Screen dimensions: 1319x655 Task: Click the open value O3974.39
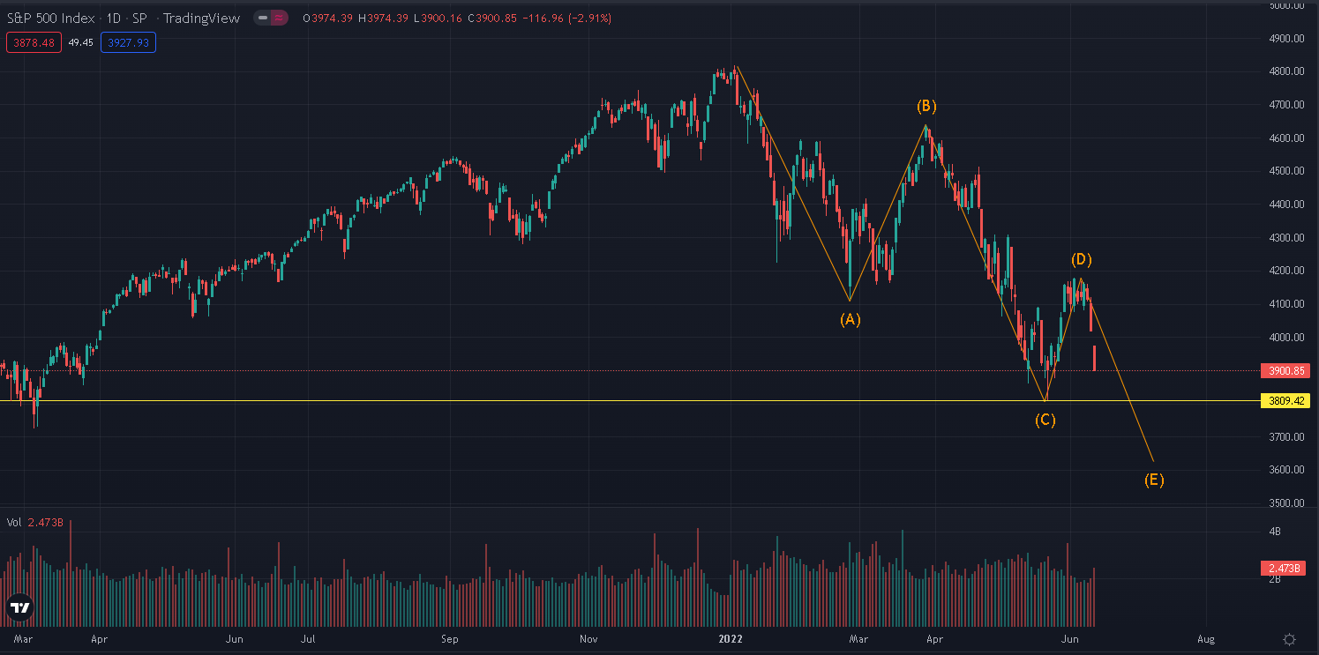click(328, 18)
